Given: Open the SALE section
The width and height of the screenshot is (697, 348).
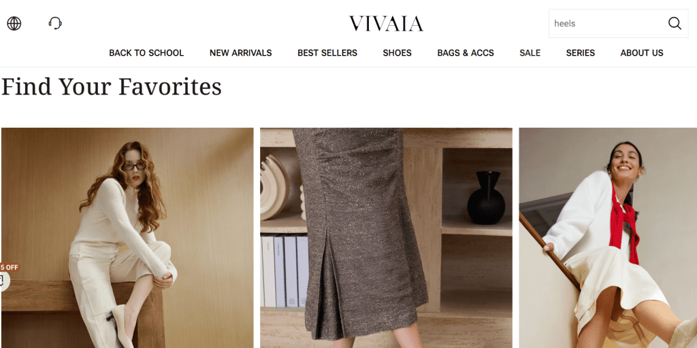Looking at the screenshot, I should tap(530, 53).
